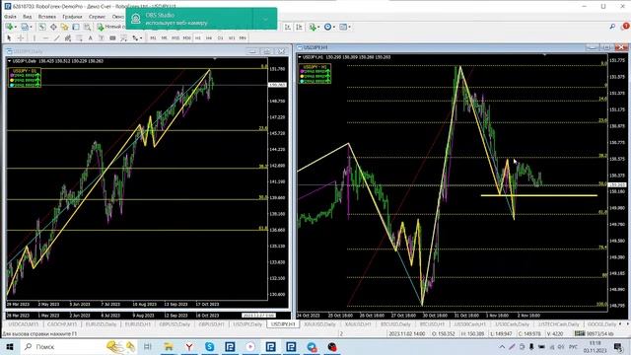631x355 pixels.
Task: Toggle the Terminal panel icon
Action: point(76,27)
